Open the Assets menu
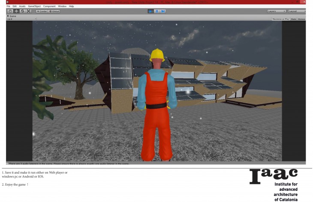 click(22, 6)
